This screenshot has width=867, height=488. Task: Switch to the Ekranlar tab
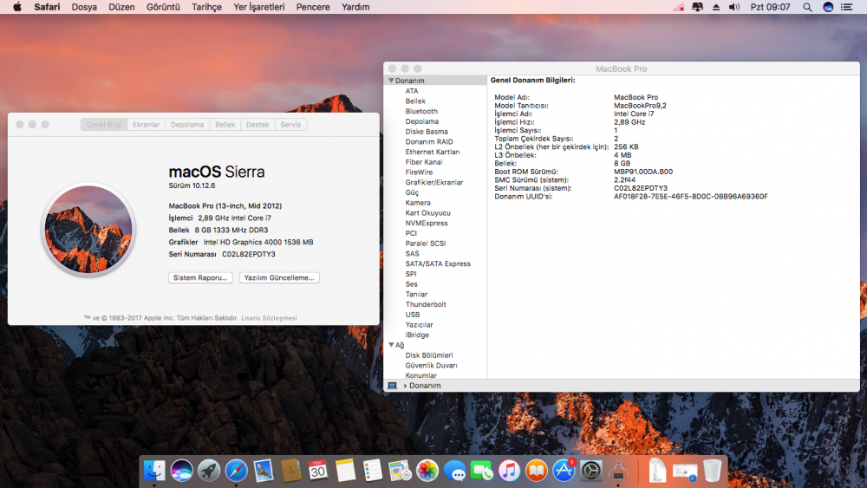pos(146,125)
